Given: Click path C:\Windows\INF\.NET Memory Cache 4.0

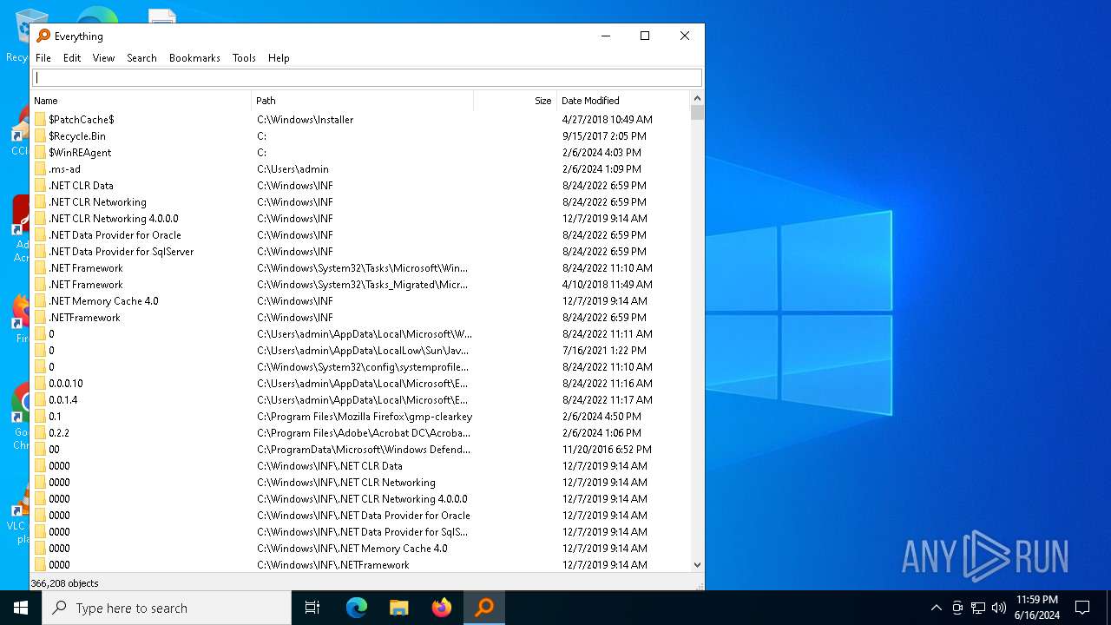Looking at the screenshot, I should [x=352, y=549].
